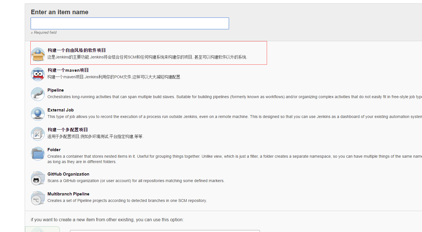This screenshot has height=232, width=422.
Task: Choose the External Job item title
Action: pyautogui.click(x=61, y=110)
